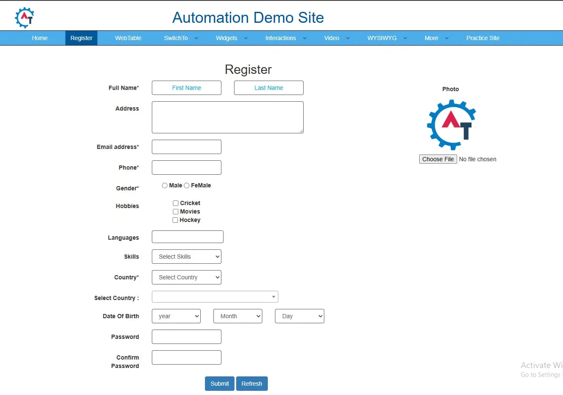The height and width of the screenshot is (395, 563).
Task: Click the No file chosen text
Action: tap(477, 159)
